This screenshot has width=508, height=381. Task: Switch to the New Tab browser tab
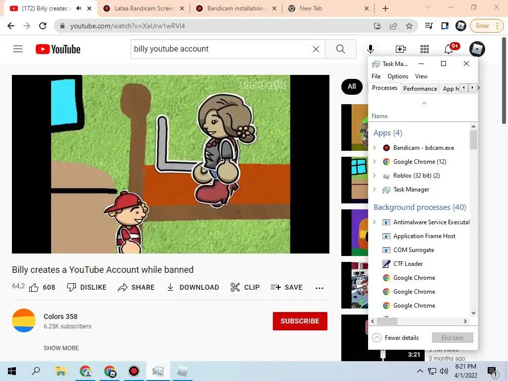pyautogui.click(x=327, y=8)
